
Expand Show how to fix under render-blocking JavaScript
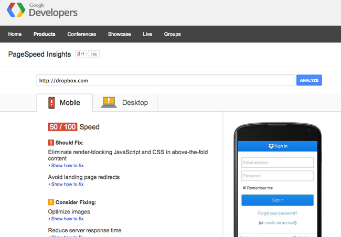[x=67, y=166]
